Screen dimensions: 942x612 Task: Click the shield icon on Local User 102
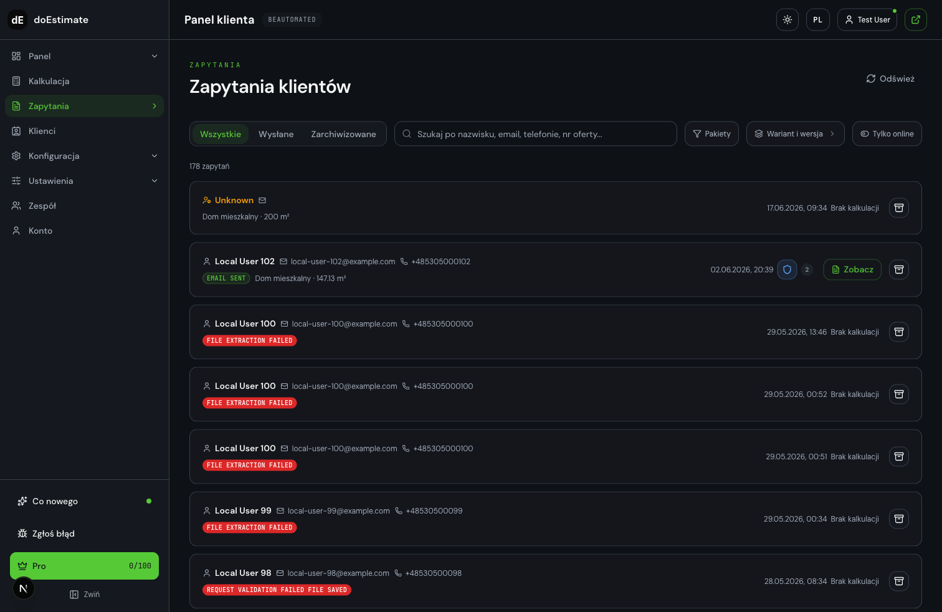click(x=787, y=269)
